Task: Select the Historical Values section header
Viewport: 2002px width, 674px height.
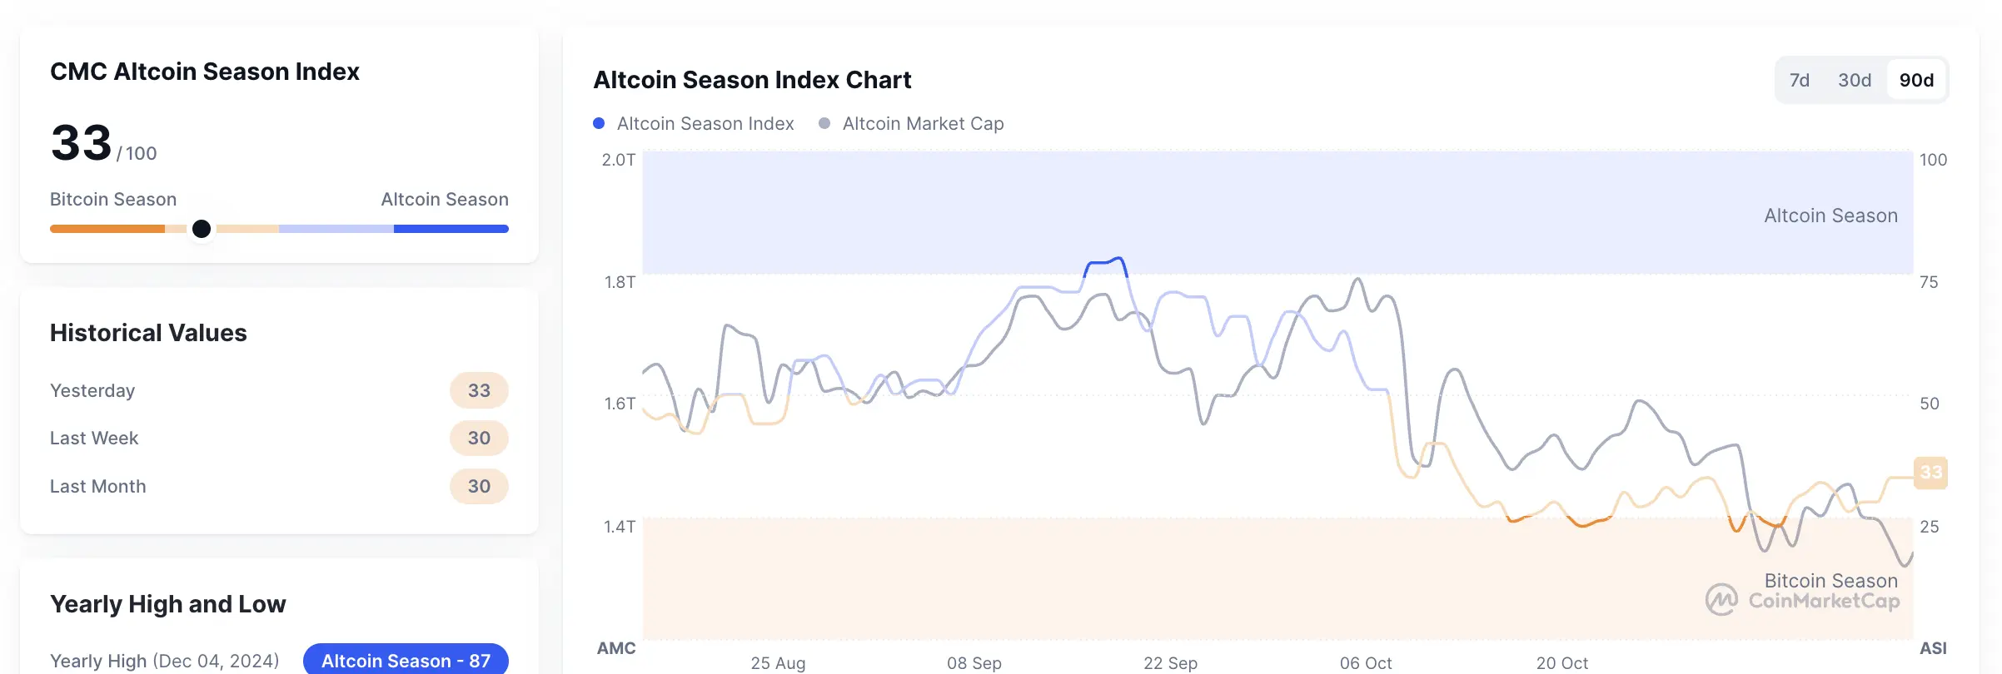Action: [148, 332]
